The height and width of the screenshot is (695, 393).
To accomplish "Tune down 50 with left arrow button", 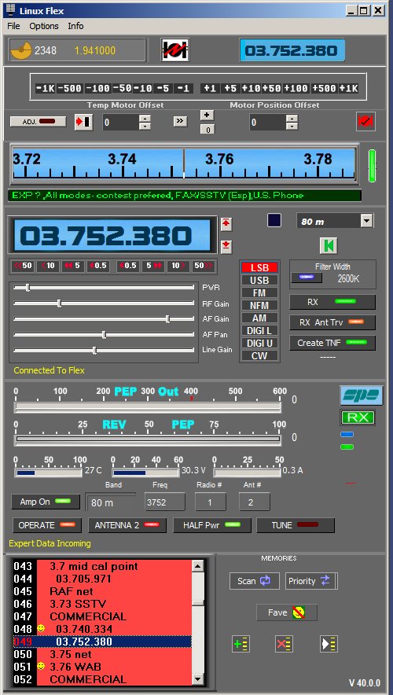I will 23,266.
